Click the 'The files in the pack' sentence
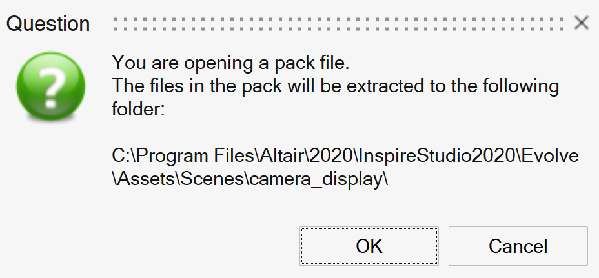Image resolution: width=599 pixels, height=278 pixels. point(335,86)
